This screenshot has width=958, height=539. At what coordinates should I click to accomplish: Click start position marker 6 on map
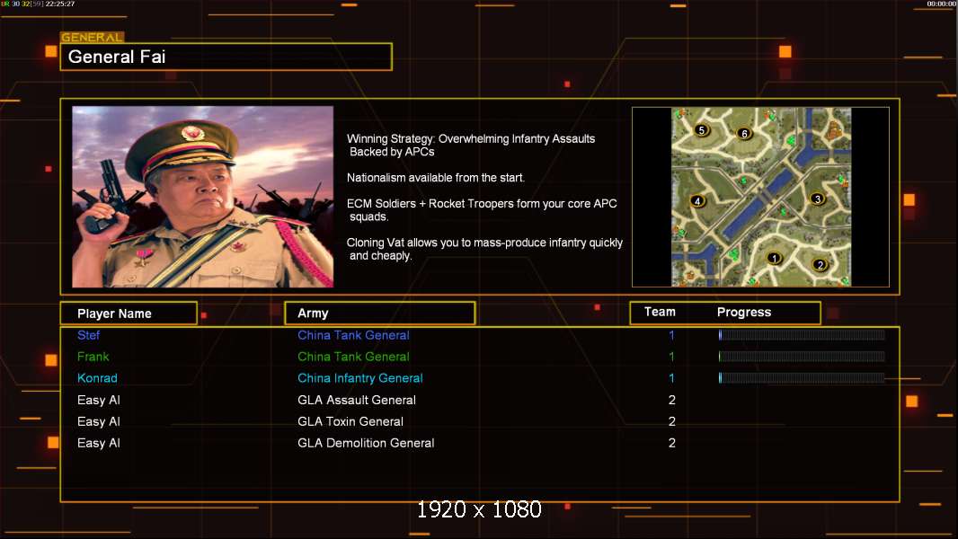pyautogui.click(x=744, y=133)
